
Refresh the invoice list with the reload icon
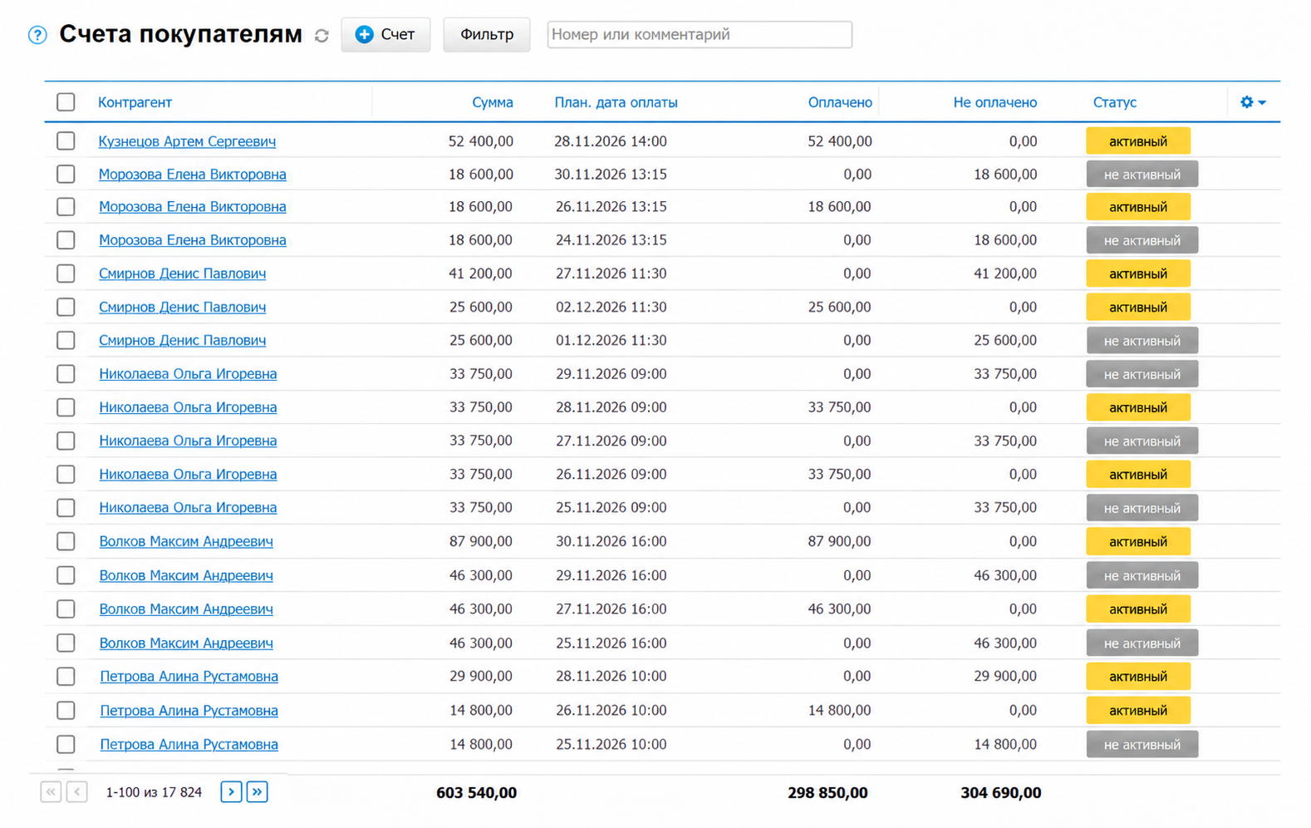tap(322, 36)
